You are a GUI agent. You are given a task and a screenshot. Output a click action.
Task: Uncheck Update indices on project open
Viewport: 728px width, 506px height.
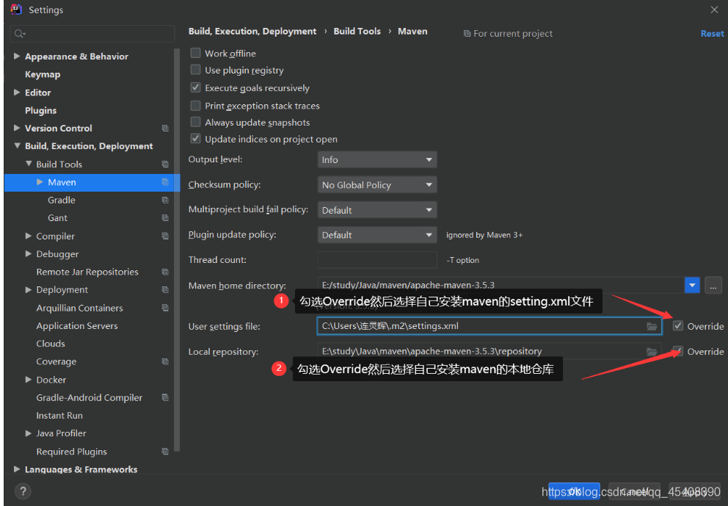coord(195,139)
